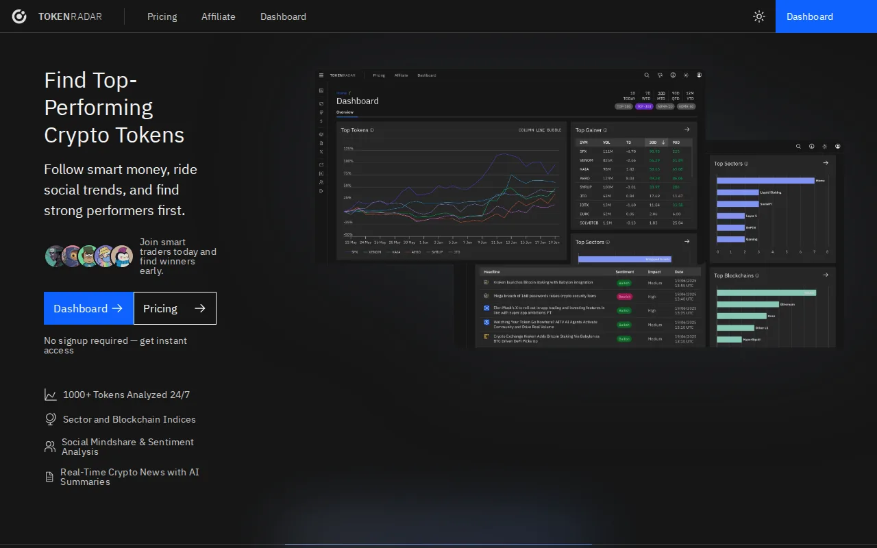The height and width of the screenshot is (548, 877).
Task: Click the people icon beside Social Mindshare
Action: tap(50, 447)
